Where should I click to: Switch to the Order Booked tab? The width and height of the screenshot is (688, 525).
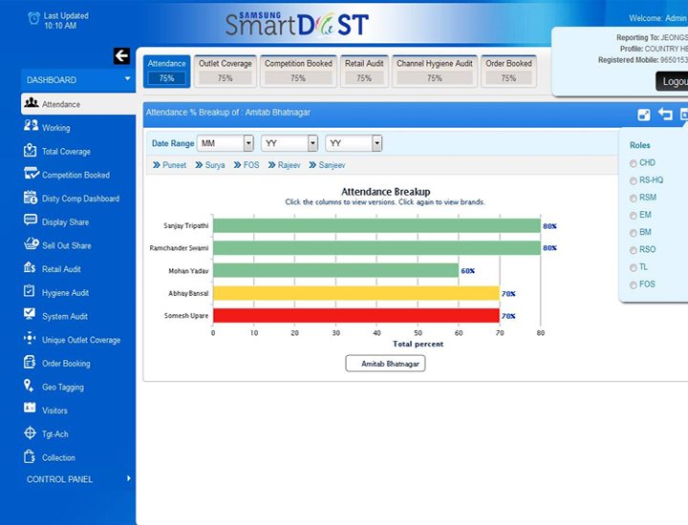[x=508, y=72]
